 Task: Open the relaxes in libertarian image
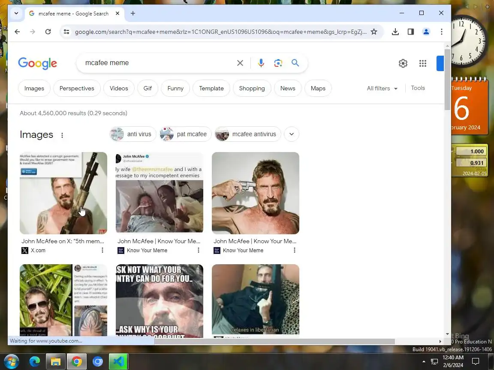coord(256,299)
